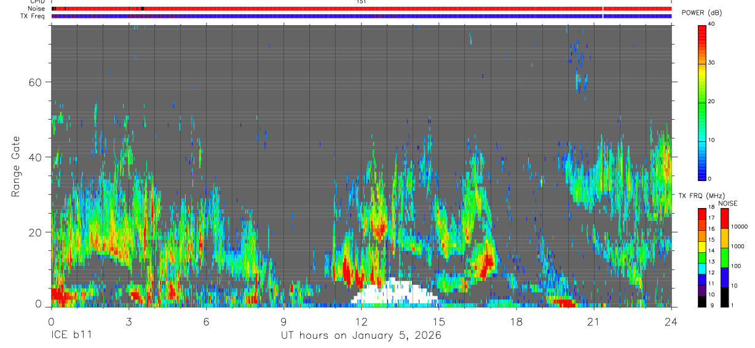The image size is (755, 348).
Task: Click the 'TX Freq' row label at top
Action: pos(34,16)
